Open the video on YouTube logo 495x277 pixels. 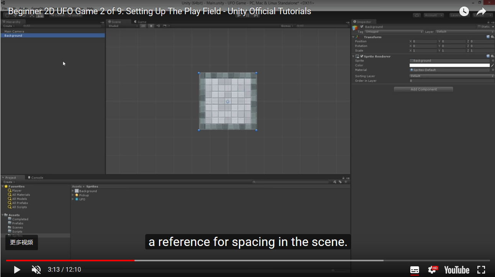click(x=457, y=270)
